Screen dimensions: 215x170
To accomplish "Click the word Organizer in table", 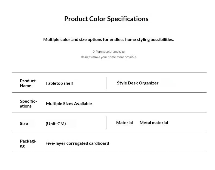I will tap(149, 83).
